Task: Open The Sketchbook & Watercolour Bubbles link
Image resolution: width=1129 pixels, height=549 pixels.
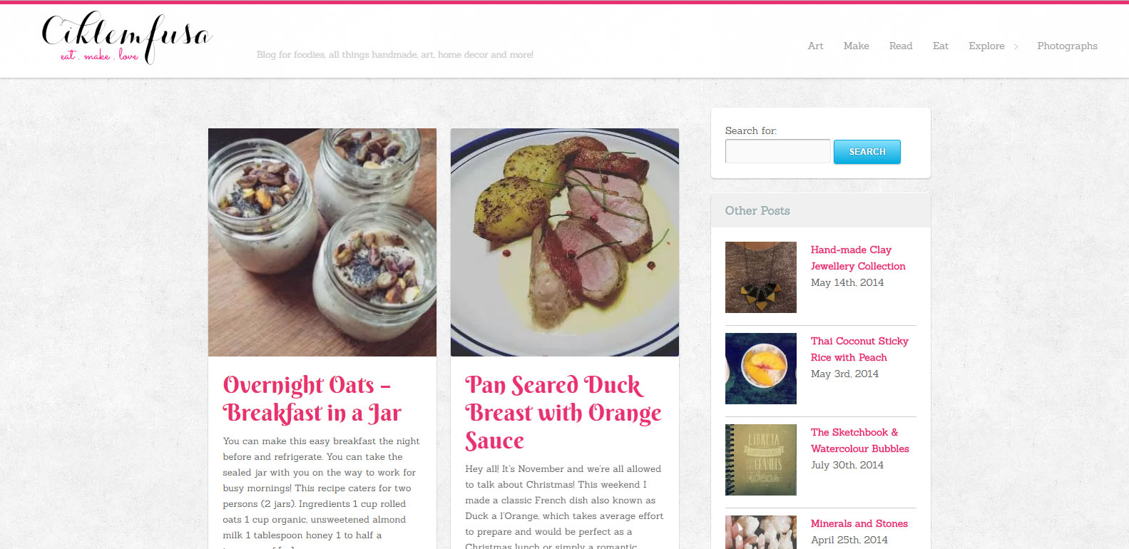Action: 860,441
